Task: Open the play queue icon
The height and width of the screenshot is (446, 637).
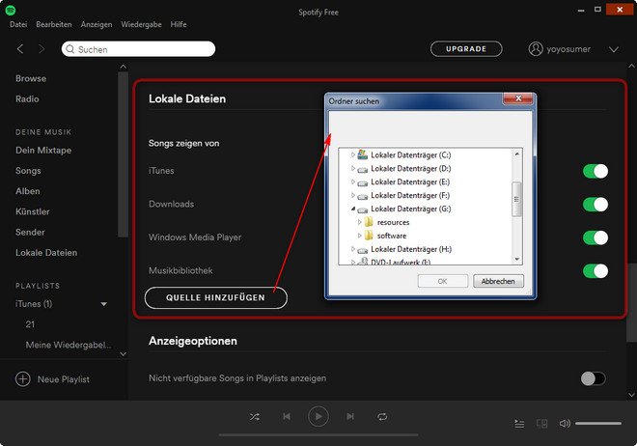Action: 519,424
